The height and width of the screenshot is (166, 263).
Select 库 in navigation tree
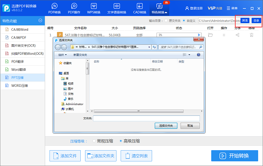(x=65, y=78)
